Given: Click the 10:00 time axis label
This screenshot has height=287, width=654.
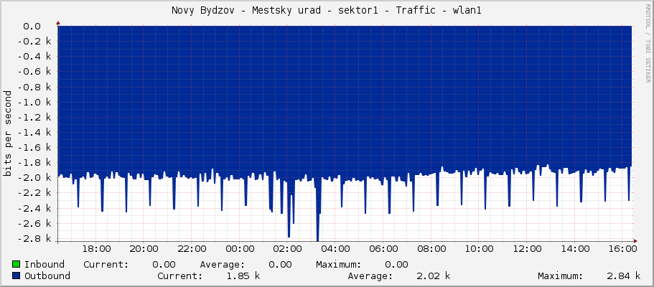Looking at the screenshot, I should (x=480, y=249).
